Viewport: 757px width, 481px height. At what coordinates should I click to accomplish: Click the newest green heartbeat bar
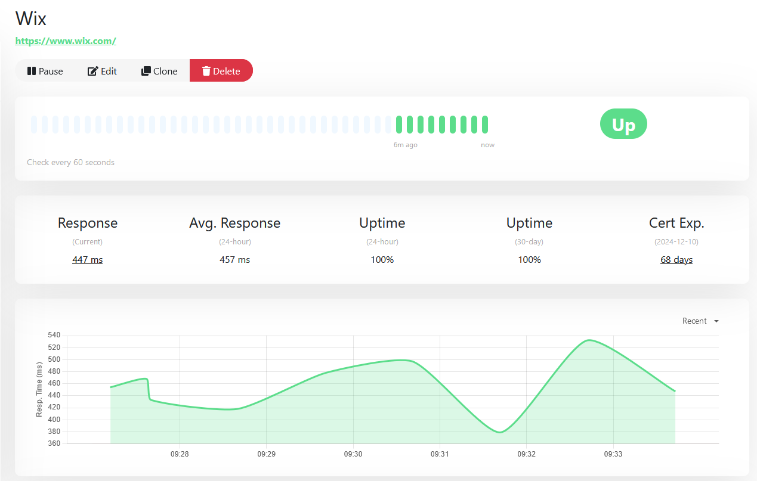pos(484,123)
